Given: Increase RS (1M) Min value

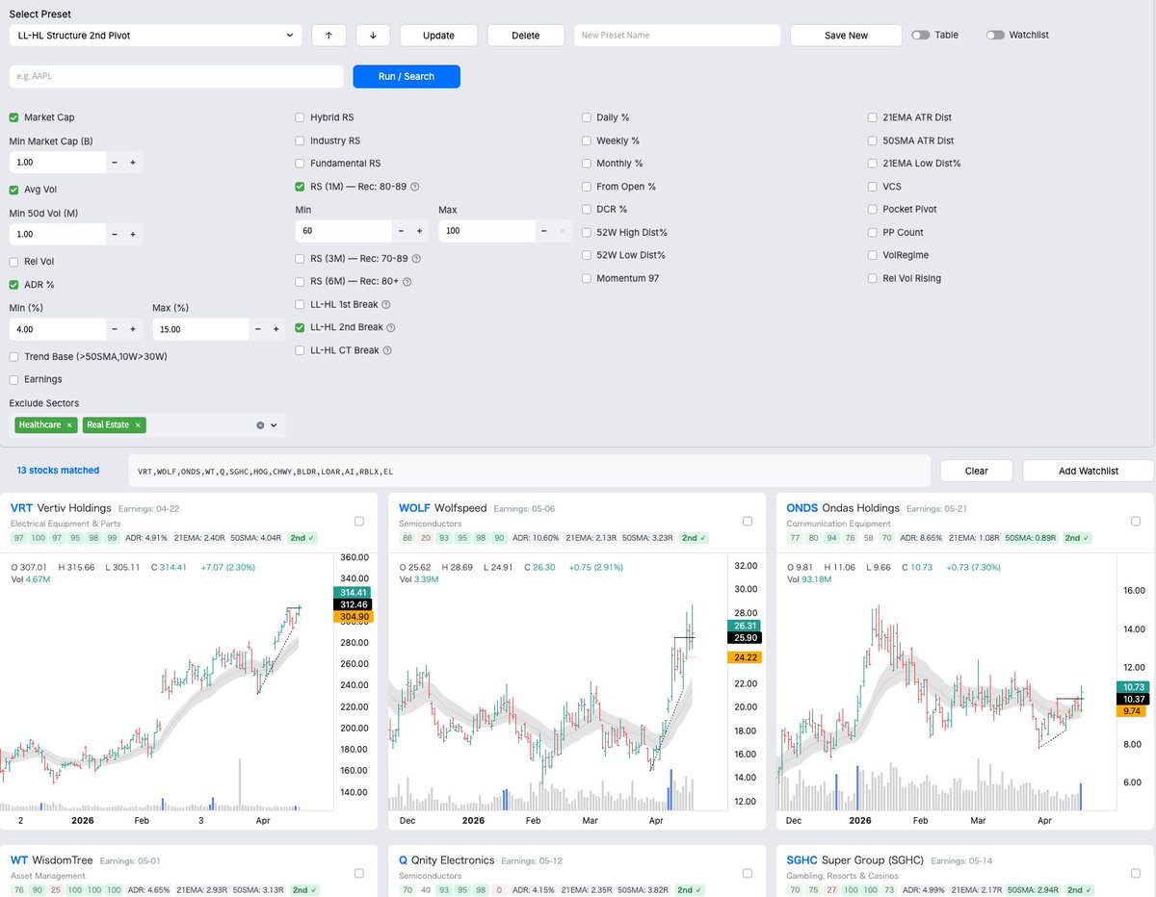Looking at the screenshot, I should click(x=419, y=231).
